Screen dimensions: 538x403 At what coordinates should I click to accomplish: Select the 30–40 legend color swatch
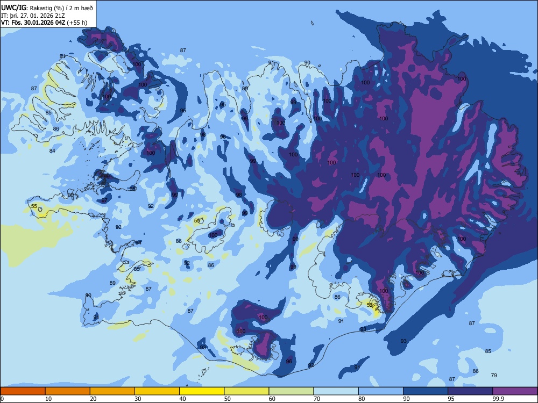pos(157,391)
